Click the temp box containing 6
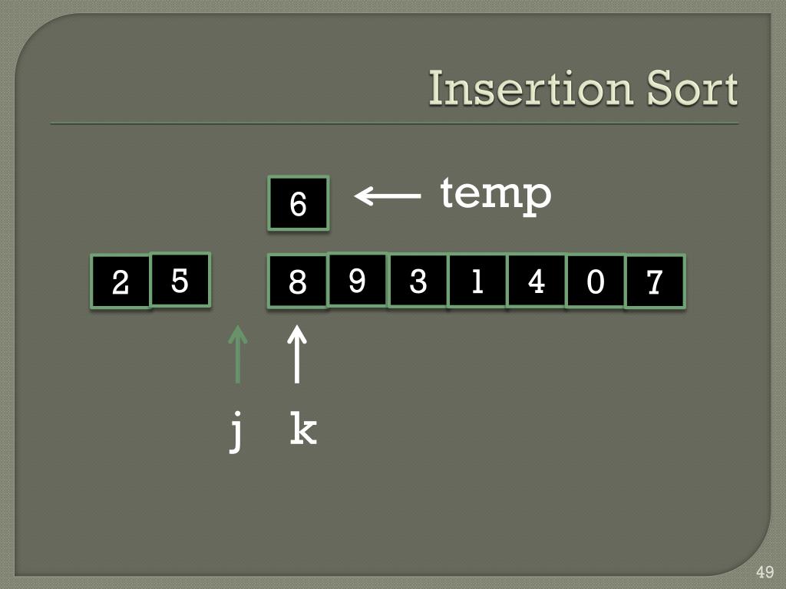 (299, 203)
